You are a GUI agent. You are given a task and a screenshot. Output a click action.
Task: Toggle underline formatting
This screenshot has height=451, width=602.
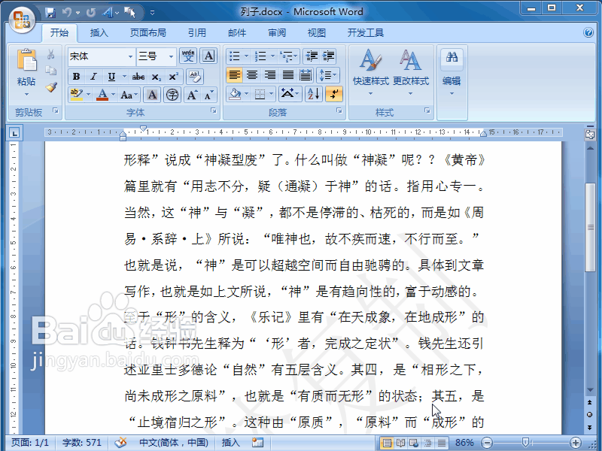tap(111, 77)
